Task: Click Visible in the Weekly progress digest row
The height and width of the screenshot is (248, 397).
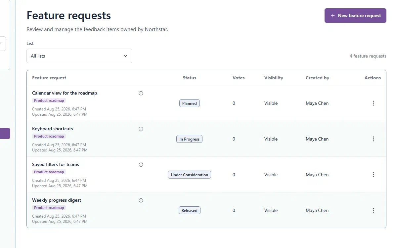Action: 271,210
